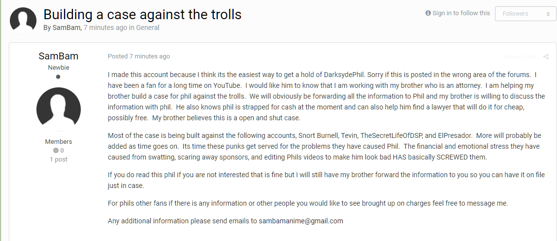
Task: Click the small author avatar beside the topic title
Action: (x=23, y=20)
